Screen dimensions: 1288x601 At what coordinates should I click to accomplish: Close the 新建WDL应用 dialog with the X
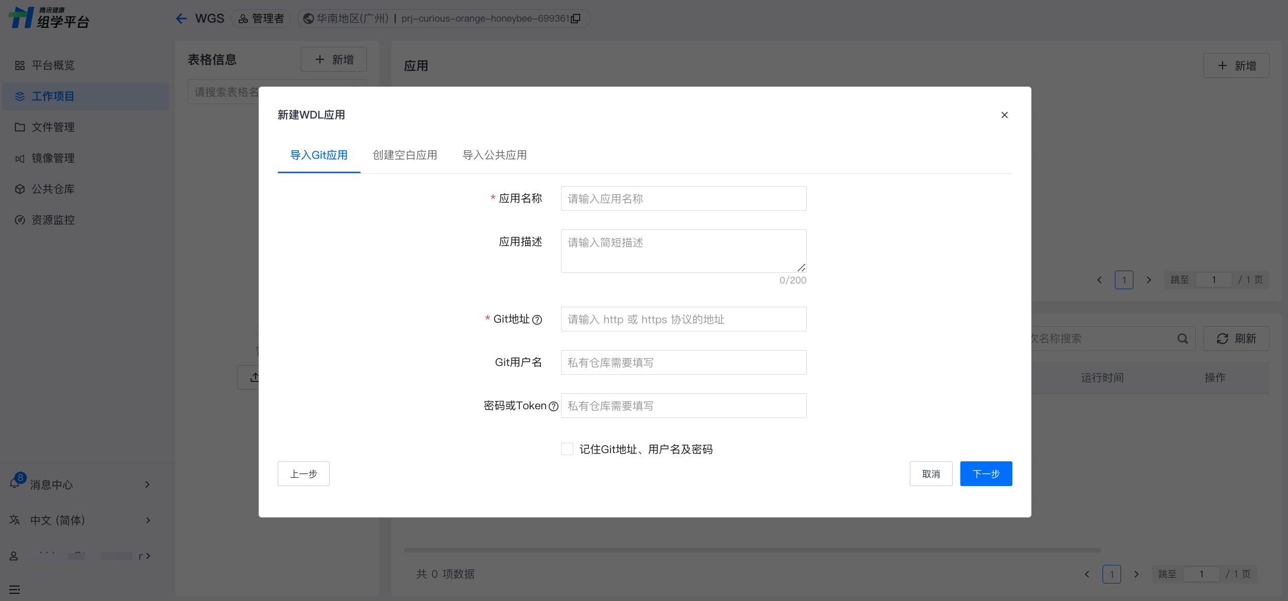(x=1004, y=115)
